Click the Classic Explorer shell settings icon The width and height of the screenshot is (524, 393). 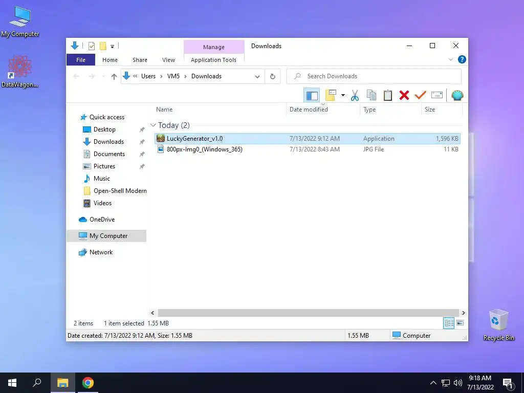[457, 95]
